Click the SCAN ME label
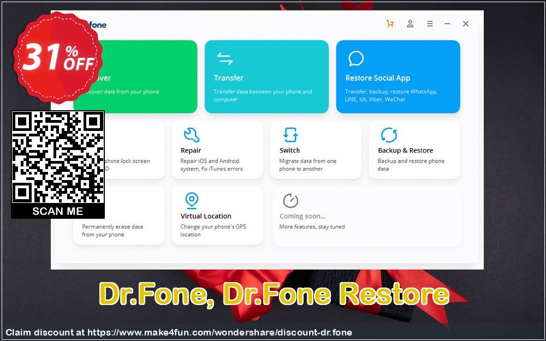546x341 pixels. (57, 211)
